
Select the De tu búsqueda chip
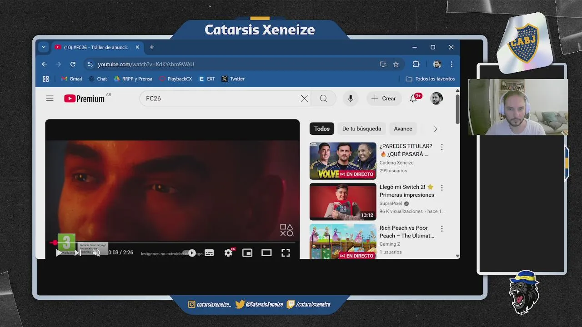click(361, 129)
